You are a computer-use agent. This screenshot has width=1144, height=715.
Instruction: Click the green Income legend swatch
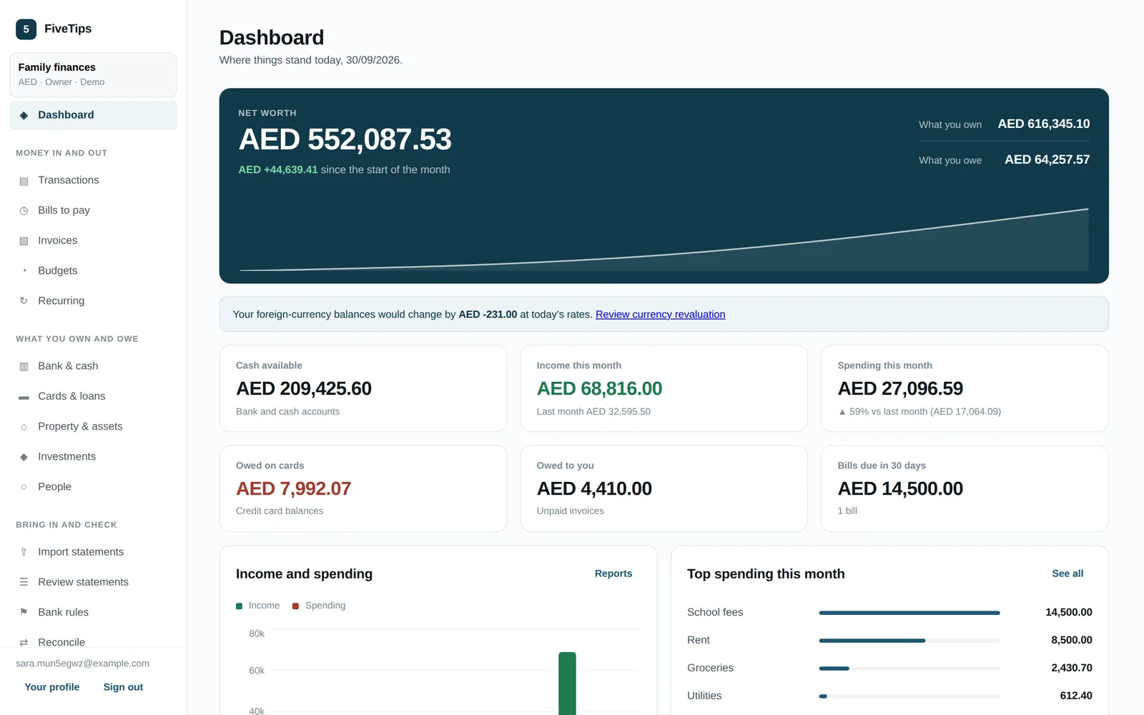pos(240,606)
